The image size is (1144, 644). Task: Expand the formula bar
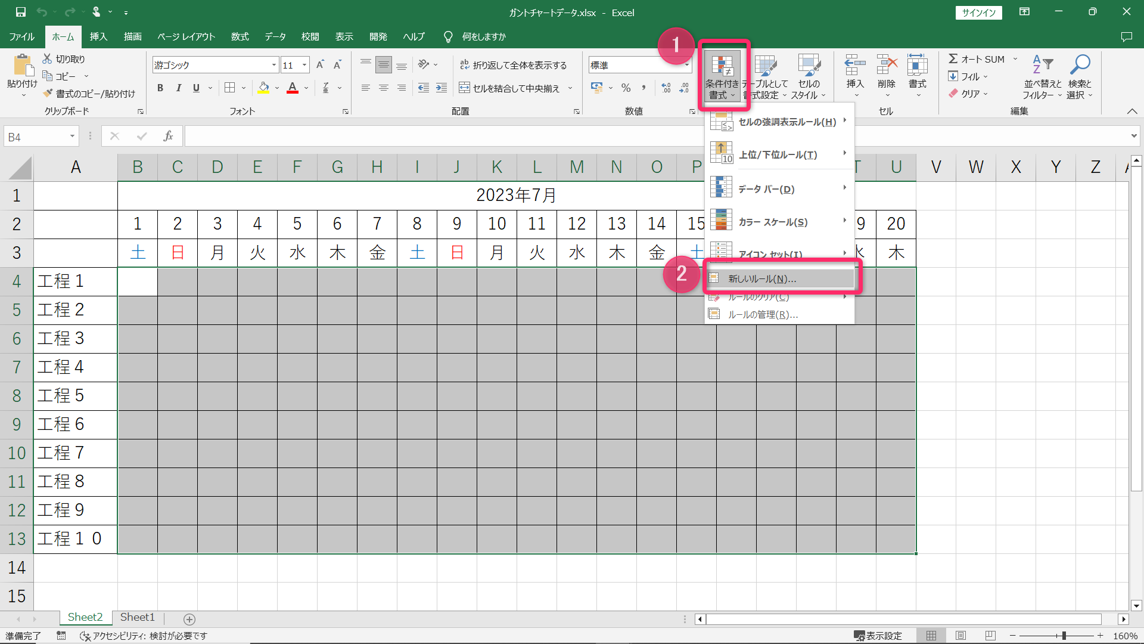click(1133, 136)
